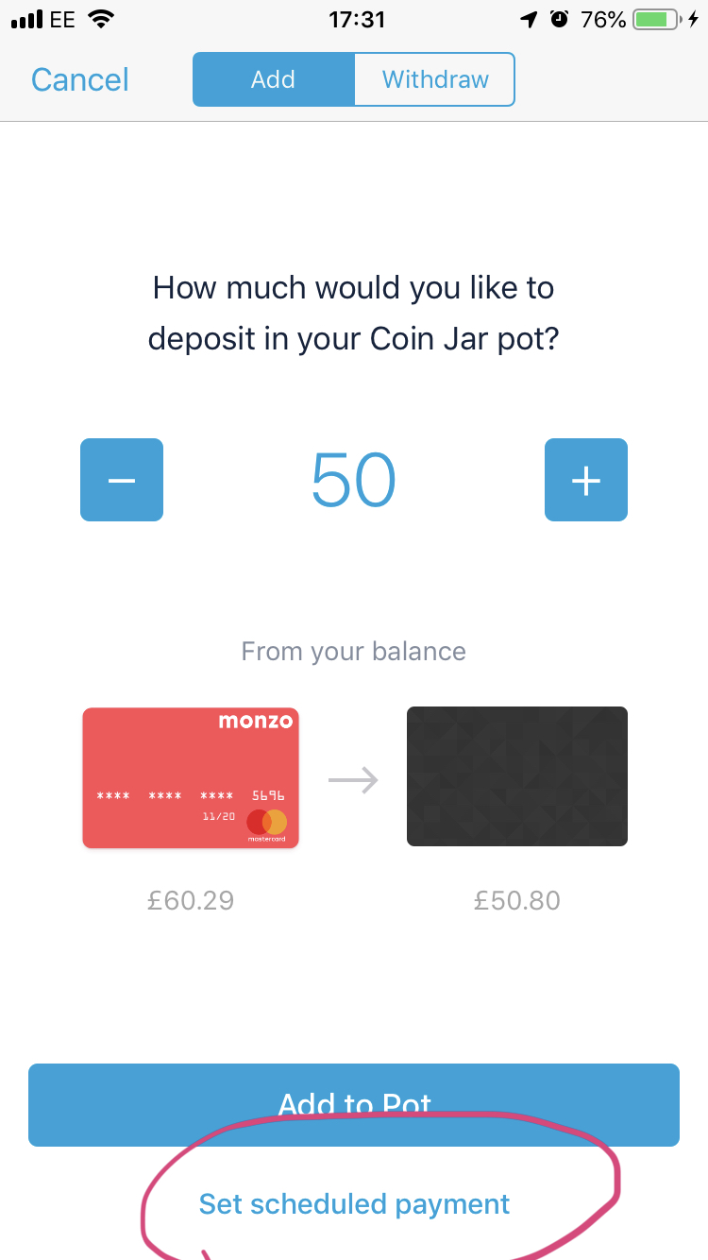This screenshot has height=1260, width=708.
Task: Tap the £50.80 pot balance label
Action: click(x=517, y=900)
